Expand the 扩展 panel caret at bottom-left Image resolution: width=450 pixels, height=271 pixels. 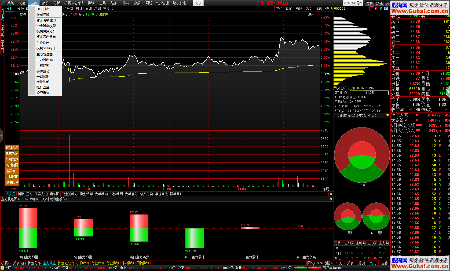[x=9, y=263]
